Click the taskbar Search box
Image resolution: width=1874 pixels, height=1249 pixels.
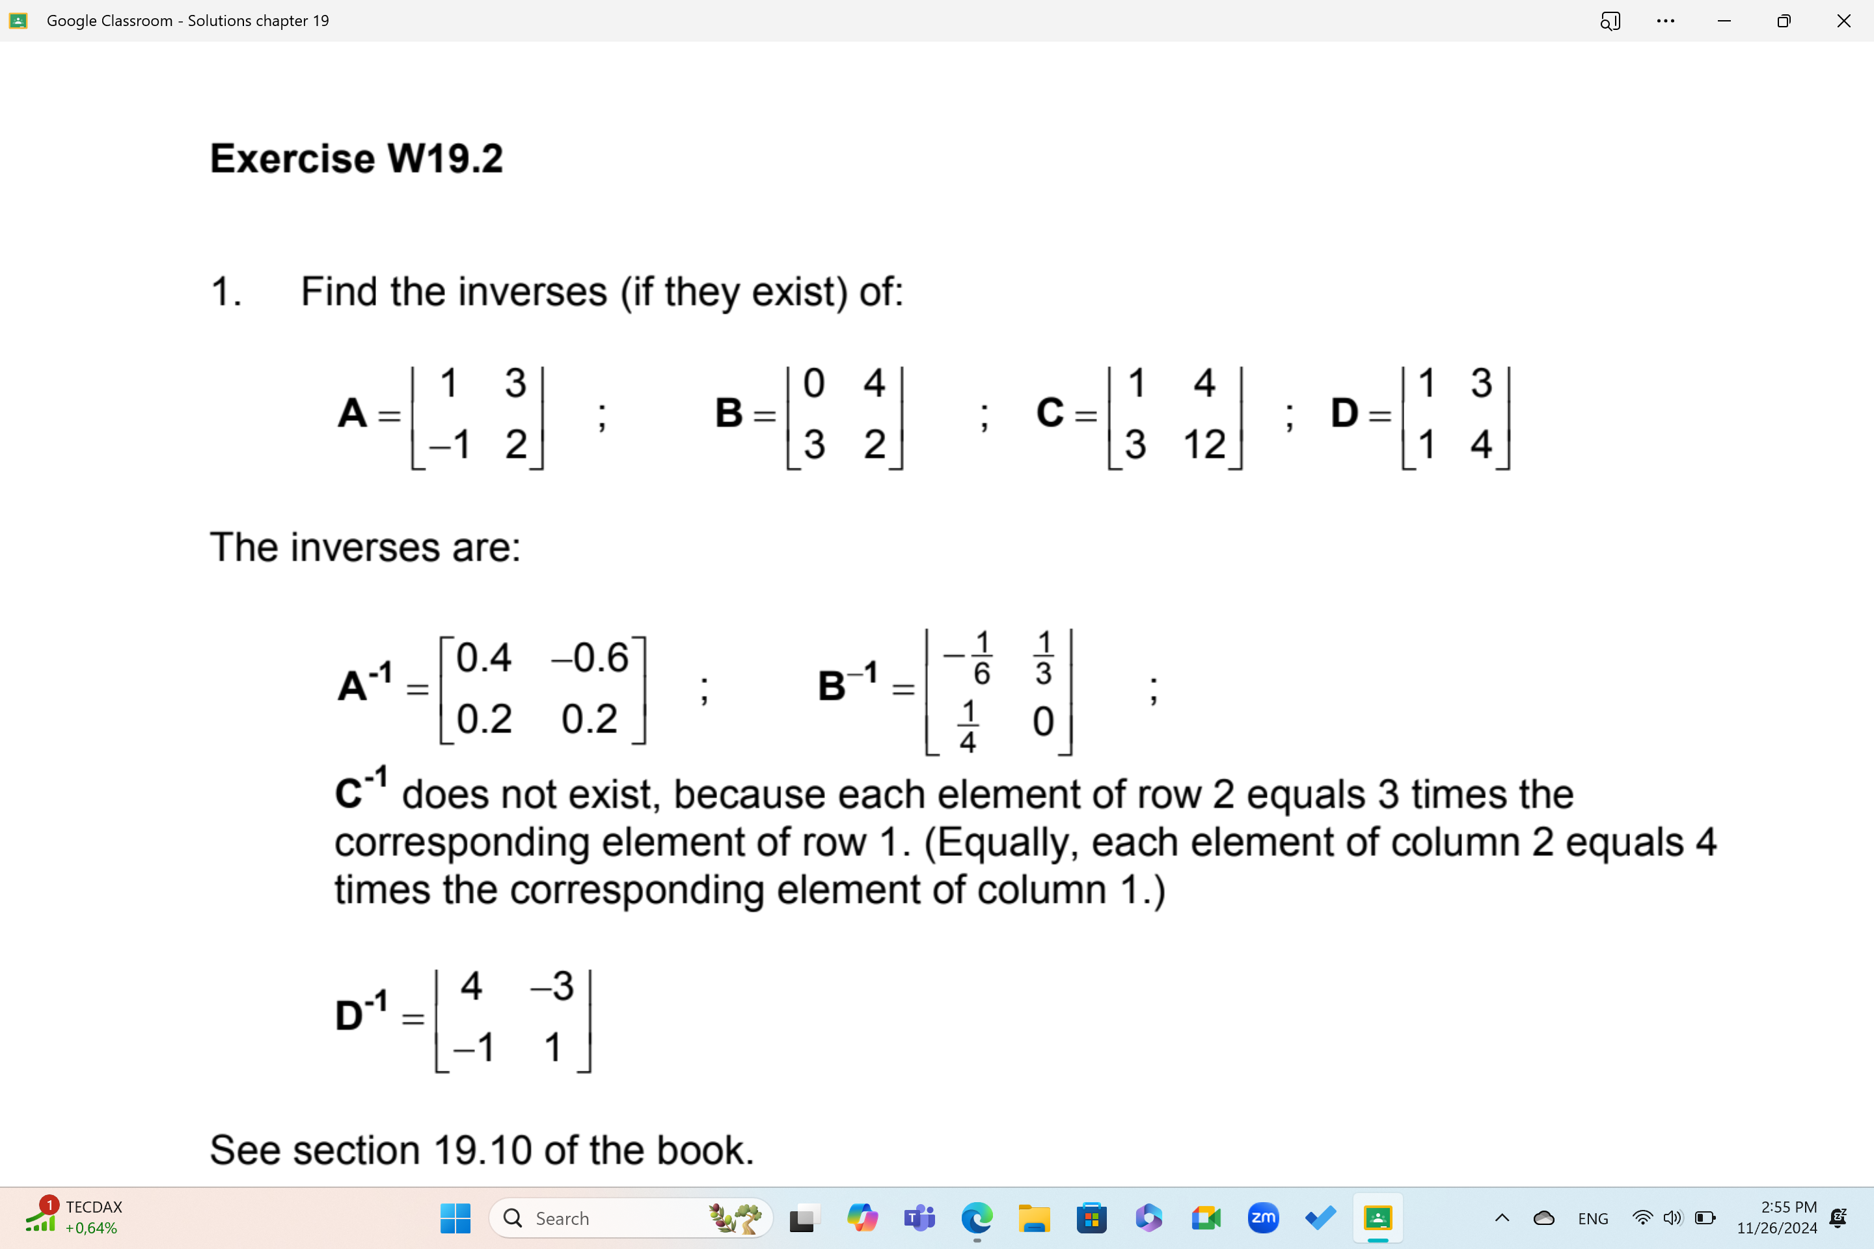point(631,1218)
